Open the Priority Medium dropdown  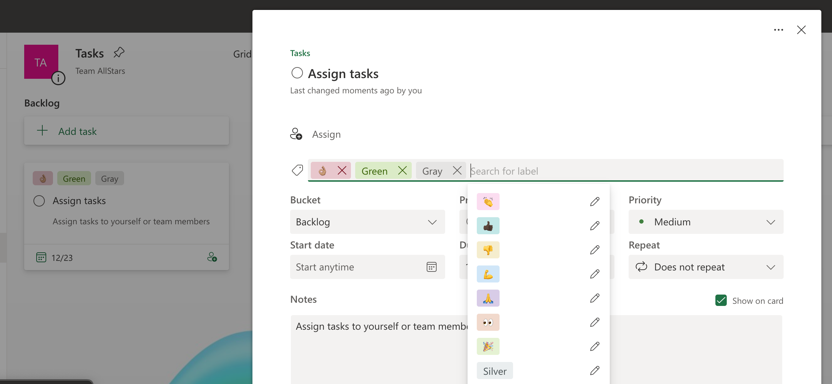coord(706,222)
